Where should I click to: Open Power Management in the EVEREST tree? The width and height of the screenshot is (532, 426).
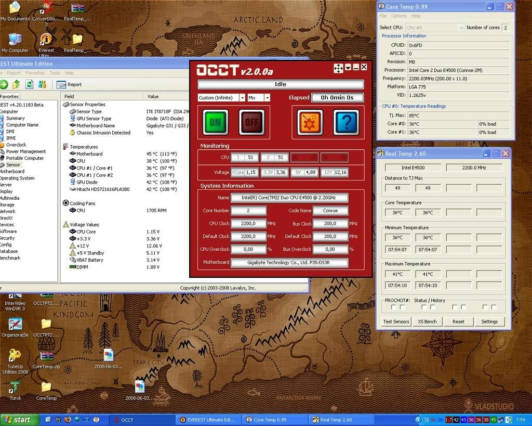pos(26,151)
